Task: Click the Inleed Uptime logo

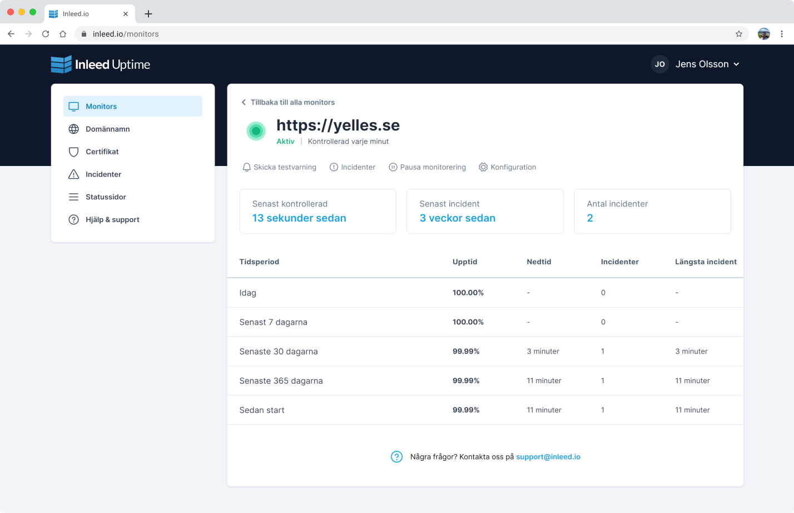Action: pyautogui.click(x=101, y=64)
